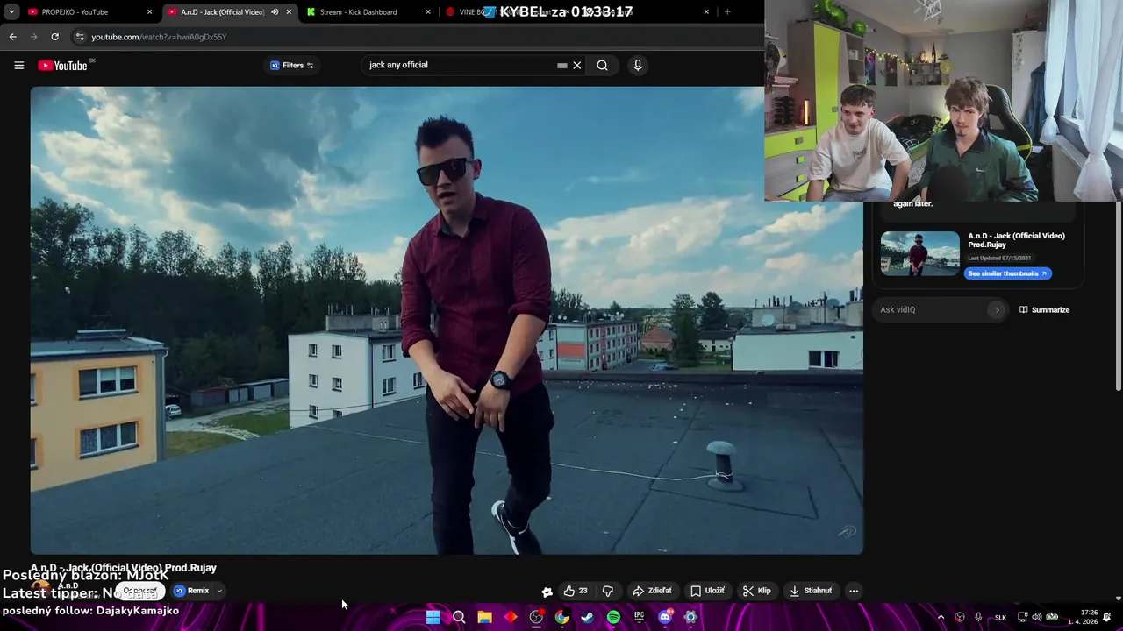The width and height of the screenshot is (1123, 631).
Task: Click the 'A.n.D - Jack (Official Video) Prod.Rujay' panel title
Action: point(1016,240)
